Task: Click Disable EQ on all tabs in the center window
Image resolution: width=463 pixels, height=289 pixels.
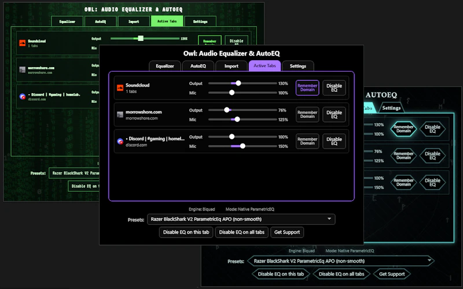Action: pos(241,232)
